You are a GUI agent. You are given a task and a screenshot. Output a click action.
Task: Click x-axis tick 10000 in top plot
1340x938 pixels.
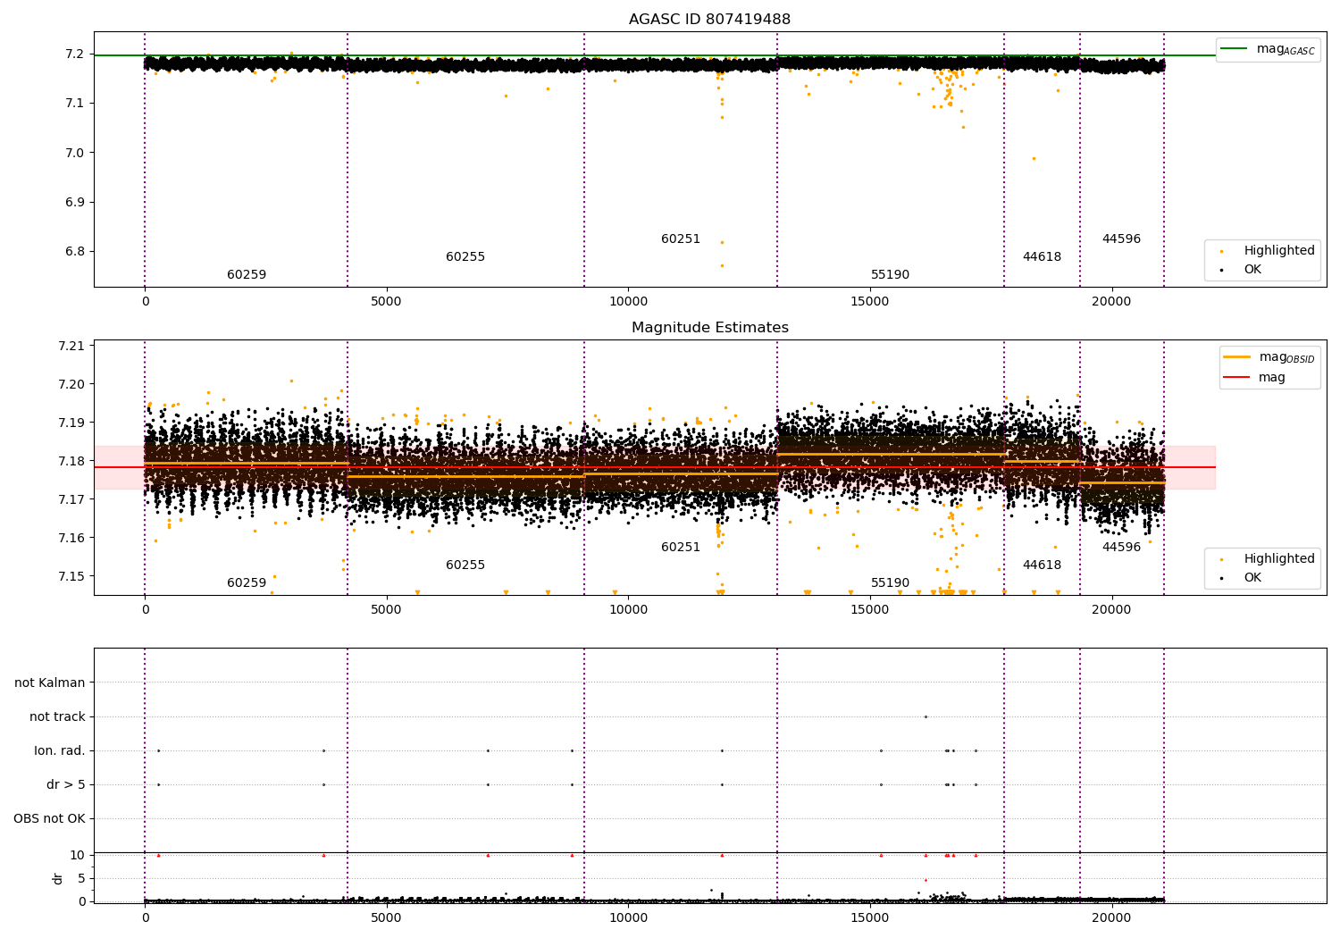628,302
